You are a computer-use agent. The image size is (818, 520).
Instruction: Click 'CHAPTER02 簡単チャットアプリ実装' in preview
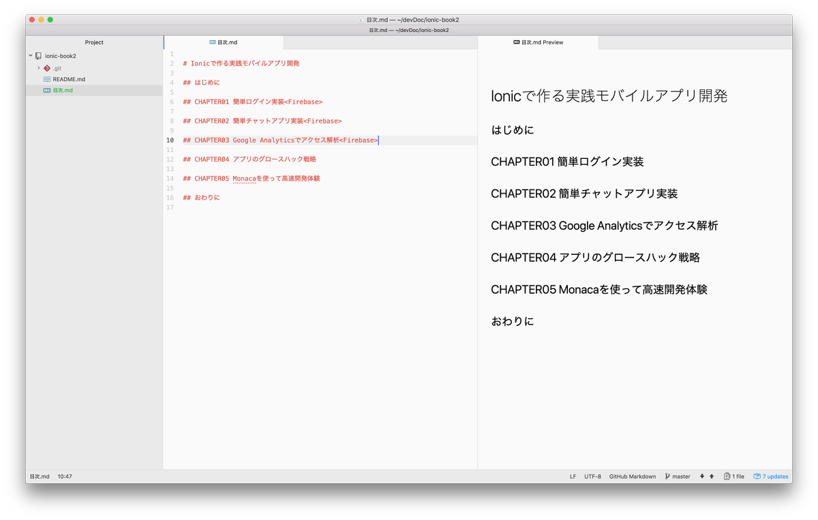coord(584,194)
